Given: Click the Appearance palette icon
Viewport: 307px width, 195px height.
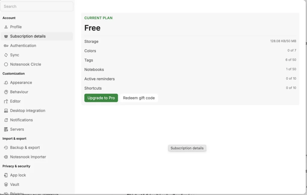Looking at the screenshot, I should [x=6, y=83].
